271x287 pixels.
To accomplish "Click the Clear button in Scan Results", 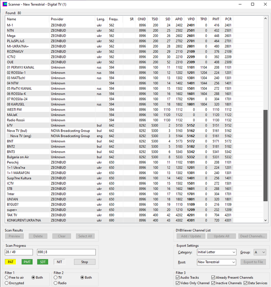I will 61,236.
